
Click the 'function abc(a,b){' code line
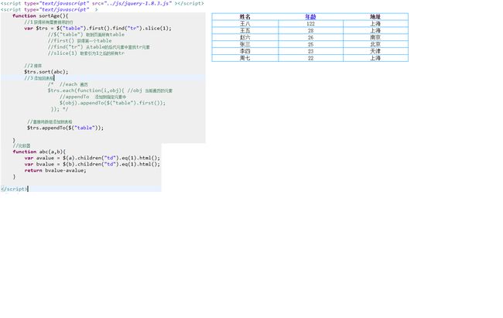coord(39,152)
